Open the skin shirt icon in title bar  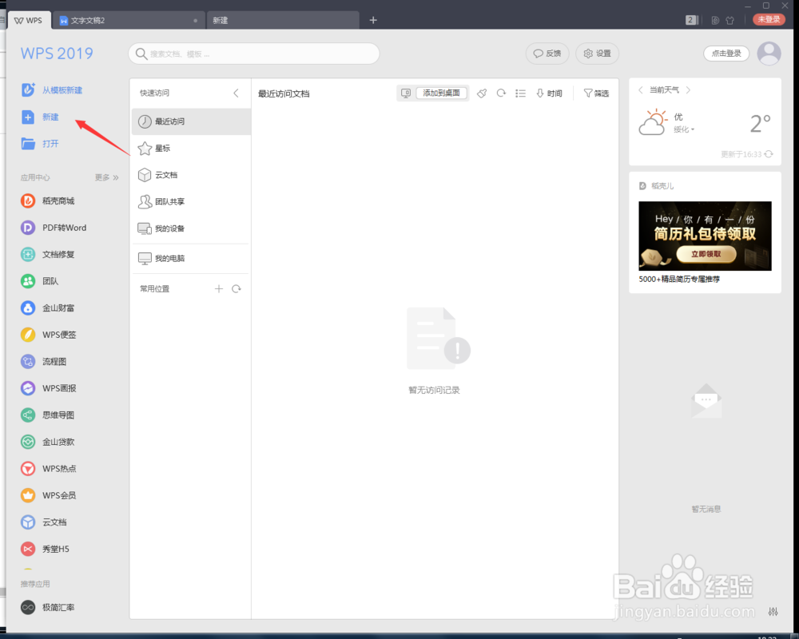(x=730, y=21)
